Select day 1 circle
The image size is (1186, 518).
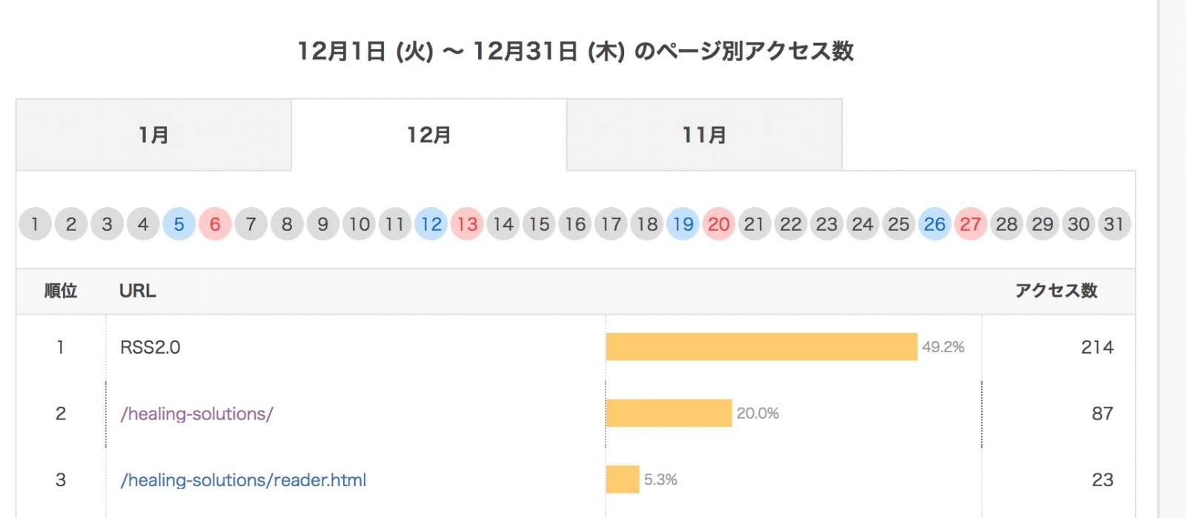click(35, 223)
